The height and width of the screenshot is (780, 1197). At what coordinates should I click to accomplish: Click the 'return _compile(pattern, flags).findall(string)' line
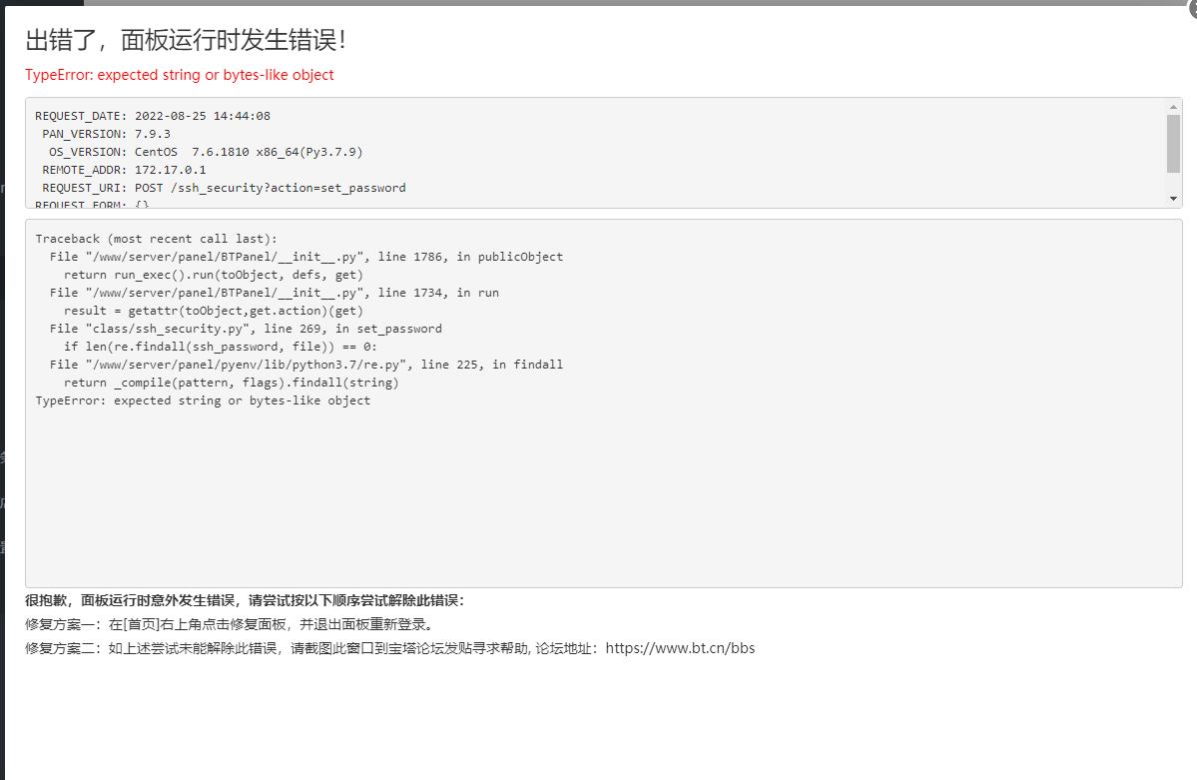[x=231, y=383]
